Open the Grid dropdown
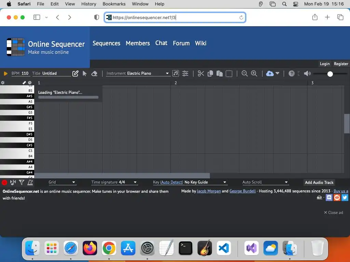Image resolution: width=350 pixels, height=262 pixels. click(x=62, y=182)
